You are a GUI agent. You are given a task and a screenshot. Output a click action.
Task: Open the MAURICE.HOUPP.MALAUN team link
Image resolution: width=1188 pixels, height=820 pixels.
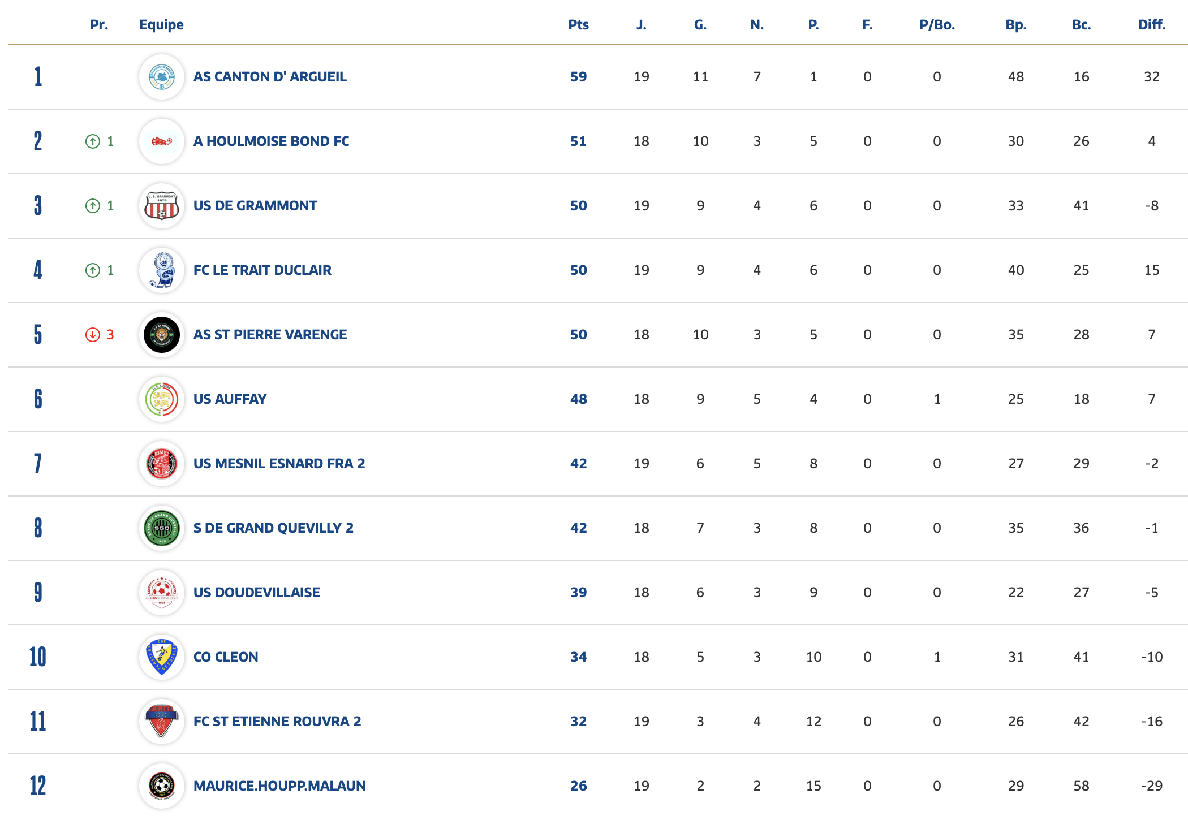pos(279,786)
